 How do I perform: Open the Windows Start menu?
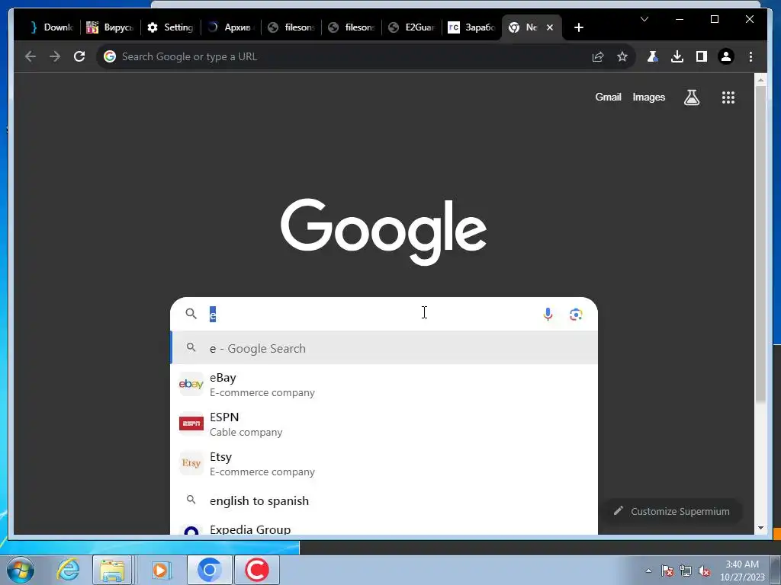(20, 570)
